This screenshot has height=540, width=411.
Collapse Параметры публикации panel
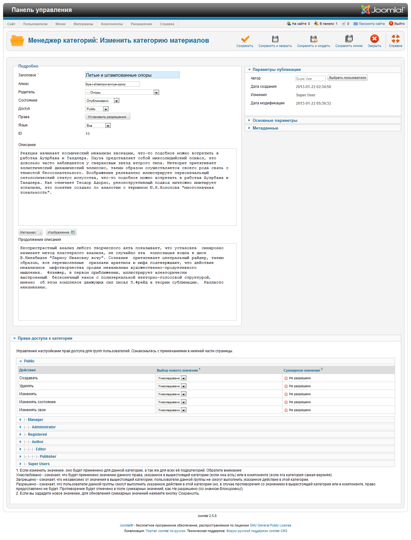click(323, 70)
